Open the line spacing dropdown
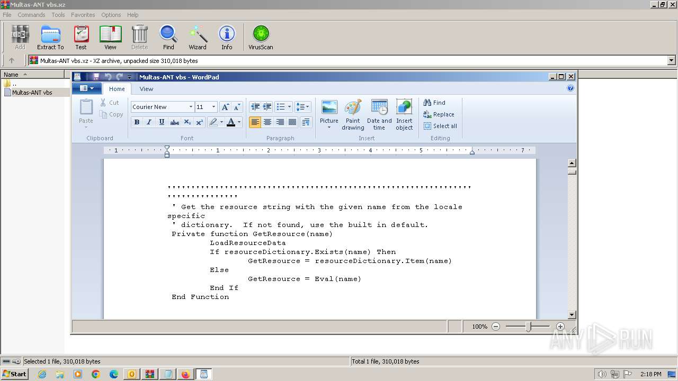Viewport: 678px width, 381px height. coord(302,107)
